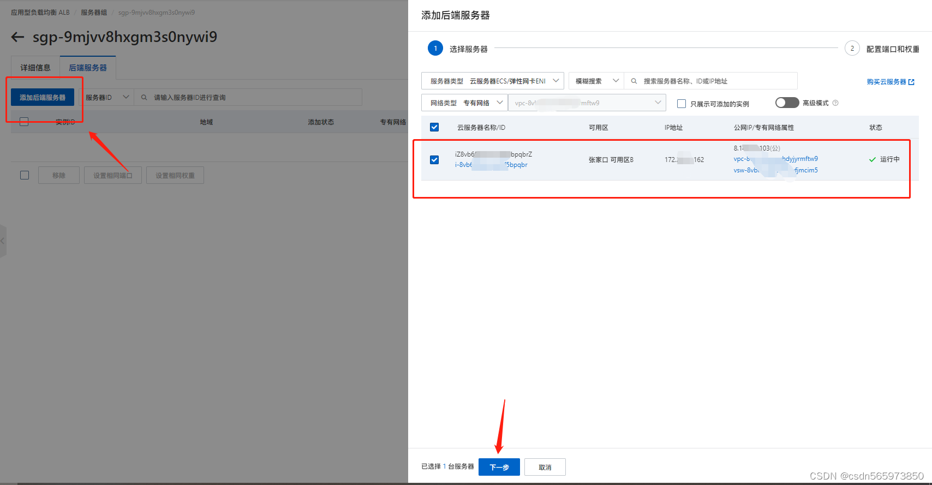Uncheck the iZ8vb6 server row checkbox
Screen dimensions: 932x485
434,160
